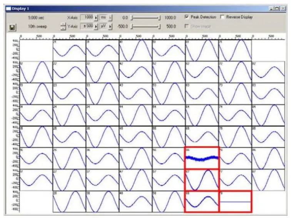291x218 pixels.
Task: Click the -500.0 Y minimum value
Action: 122,27
